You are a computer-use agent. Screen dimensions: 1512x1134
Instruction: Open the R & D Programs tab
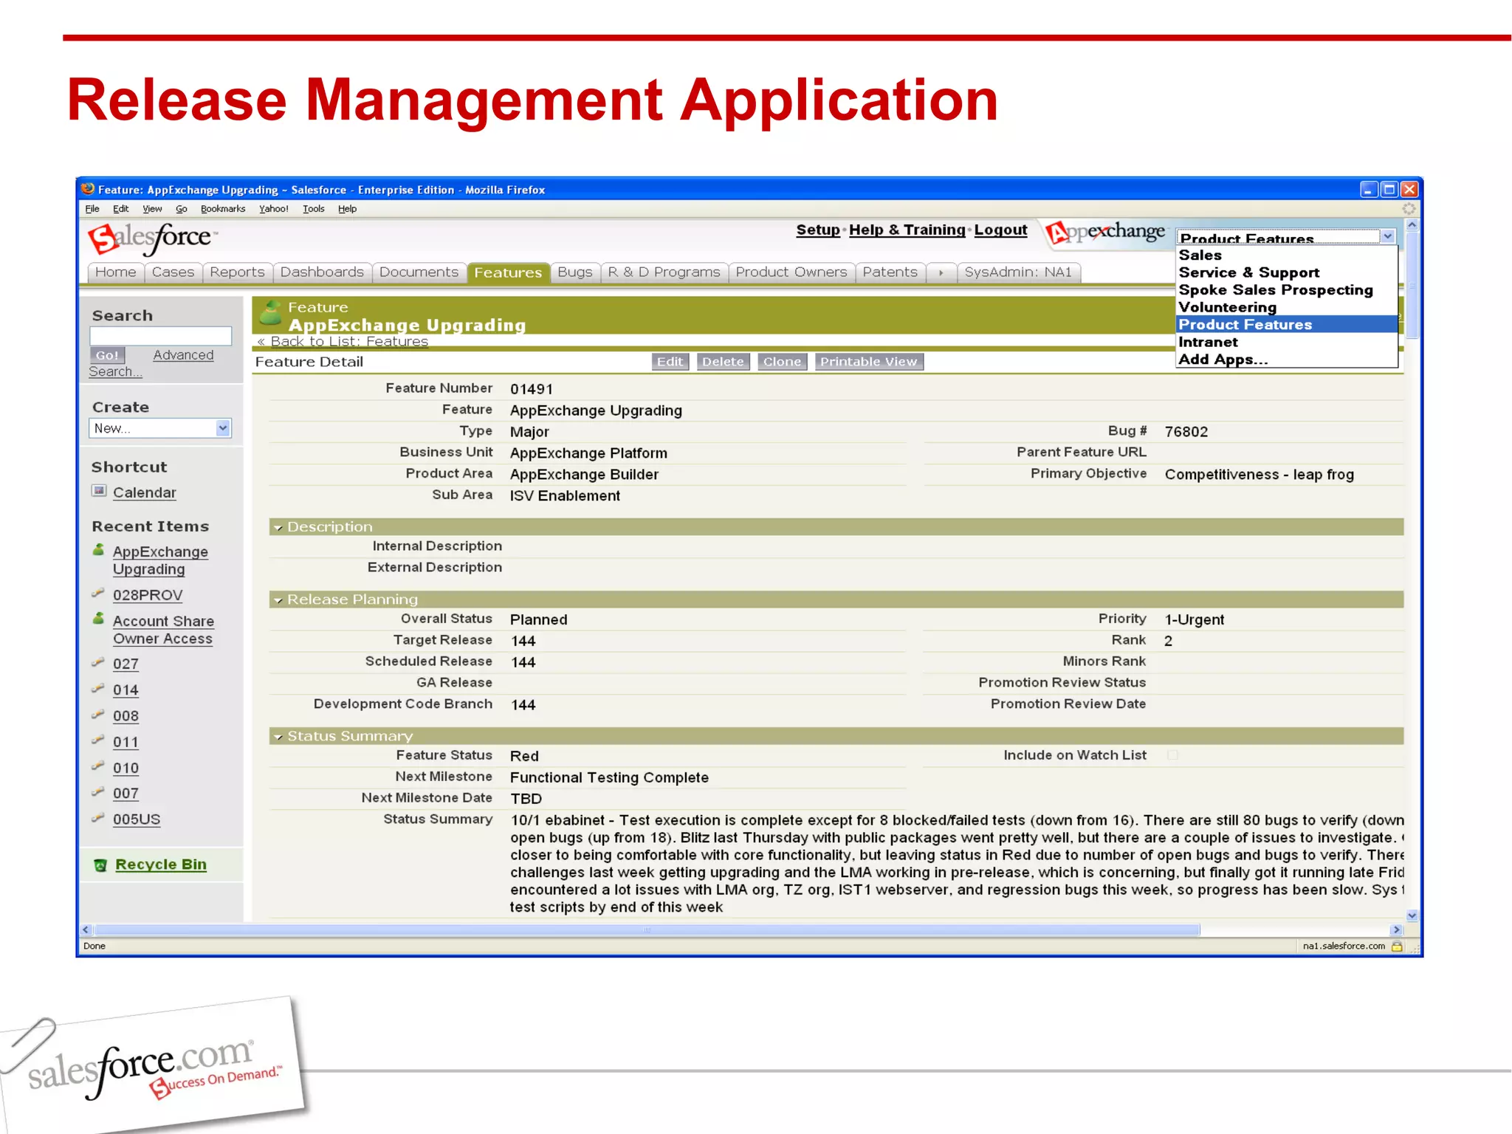point(664,272)
